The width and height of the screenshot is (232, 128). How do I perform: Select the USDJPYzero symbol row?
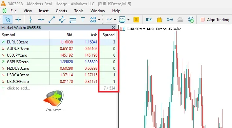click(58, 55)
